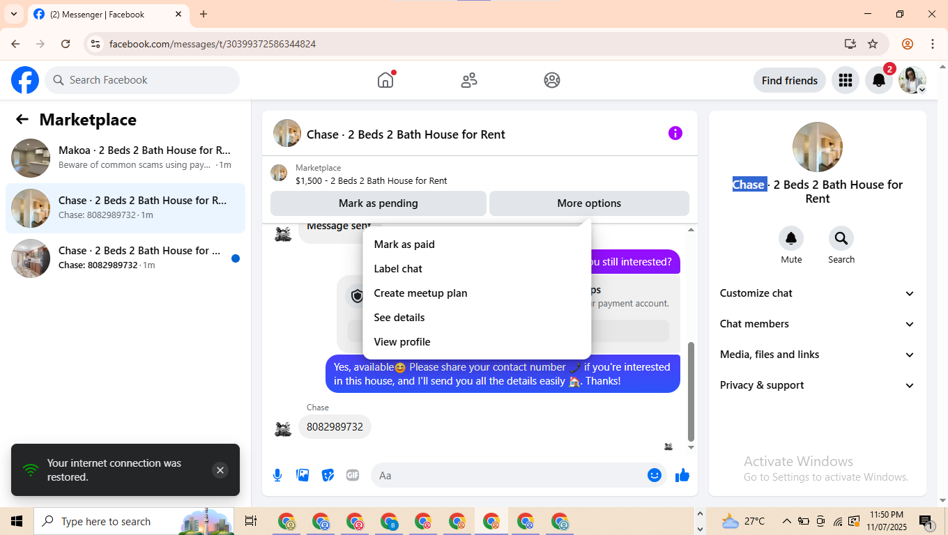The image size is (948, 535).
Task: Expand Media, files and links section
Action: click(x=817, y=355)
